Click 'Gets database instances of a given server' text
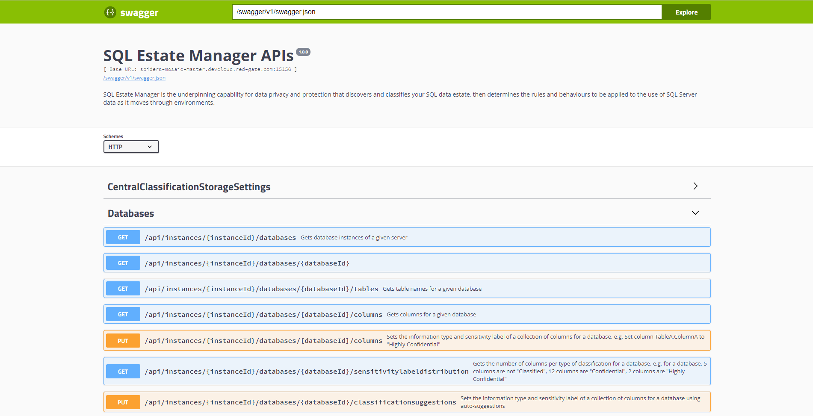Viewport: 813px width, 416px height. (354, 238)
